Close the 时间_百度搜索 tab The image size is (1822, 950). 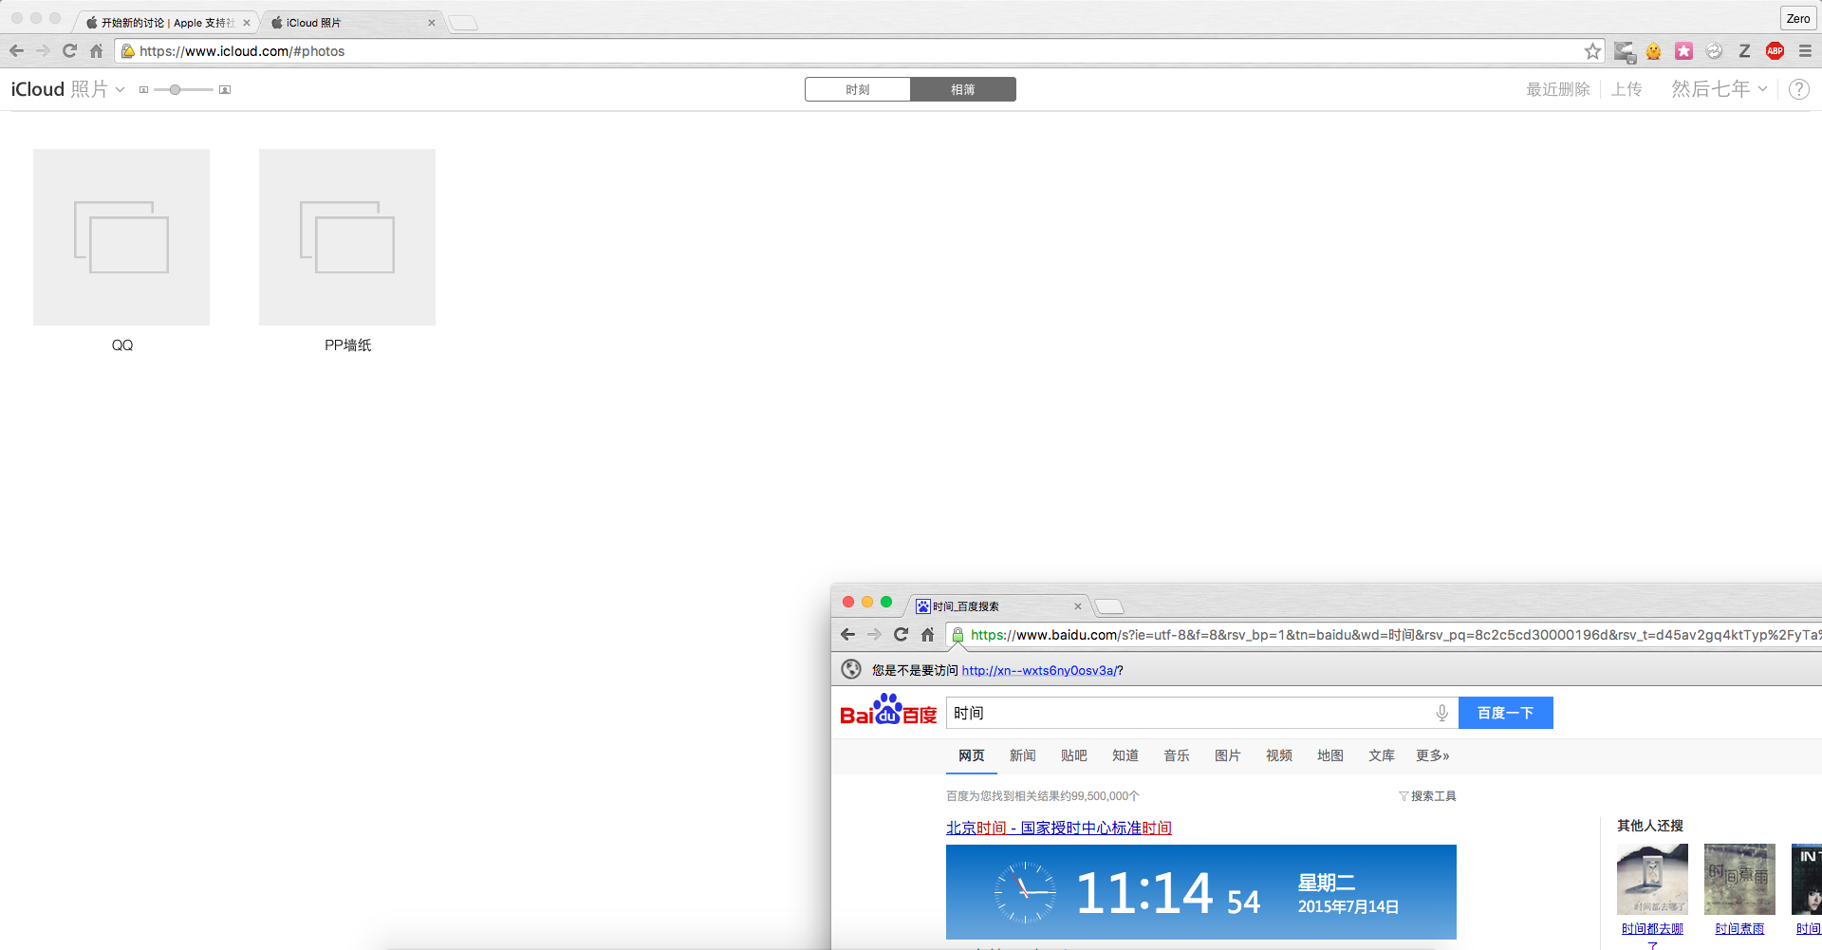1078,606
